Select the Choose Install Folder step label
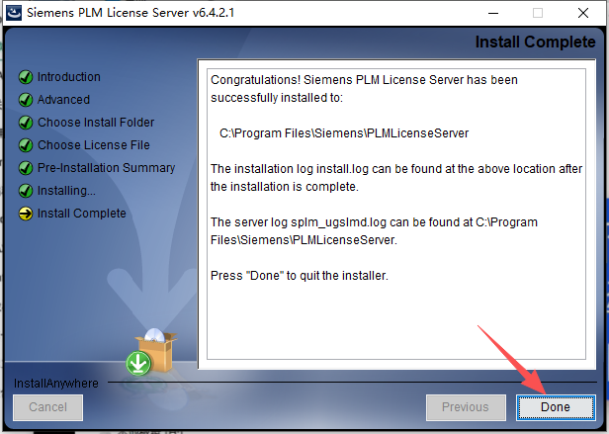 96,123
